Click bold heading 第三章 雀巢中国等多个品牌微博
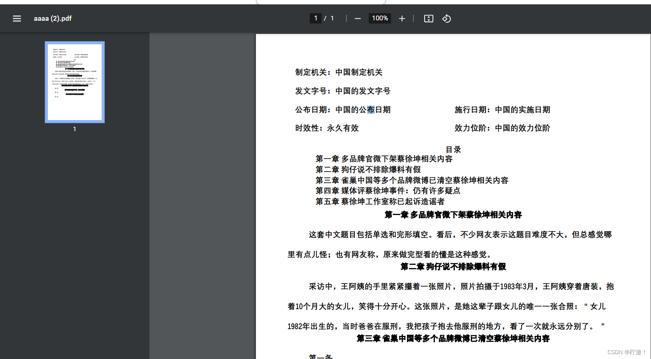This screenshot has height=359, width=651. pos(453,339)
